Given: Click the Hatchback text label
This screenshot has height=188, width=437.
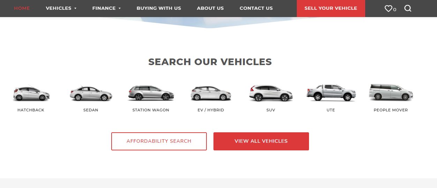Looking at the screenshot, I should pyautogui.click(x=31, y=110).
